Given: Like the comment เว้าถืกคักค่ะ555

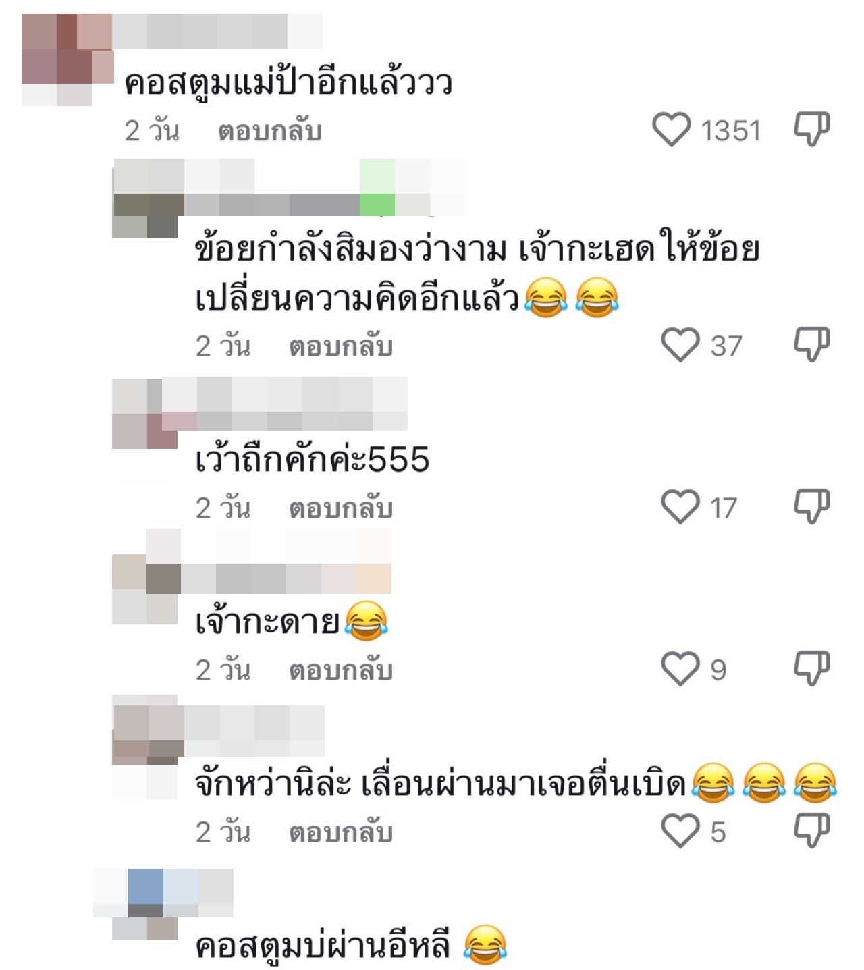Looking at the screenshot, I should click(680, 507).
